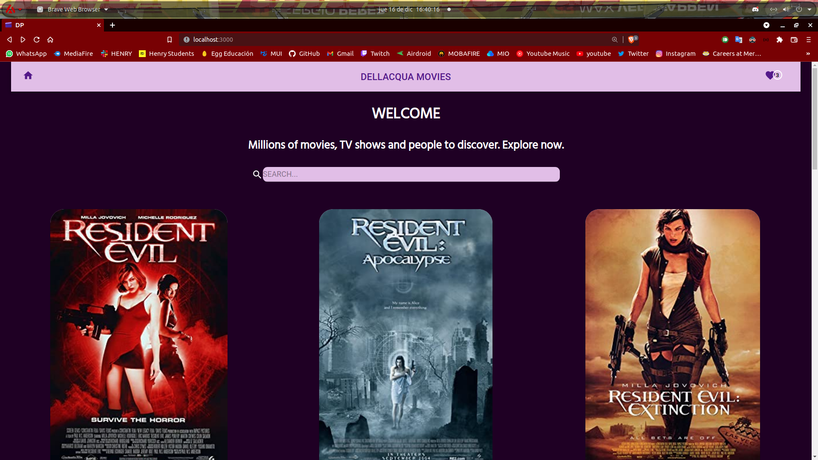Open the Pushbullet extension icon
818x460 pixels.
tap(725, 40)
